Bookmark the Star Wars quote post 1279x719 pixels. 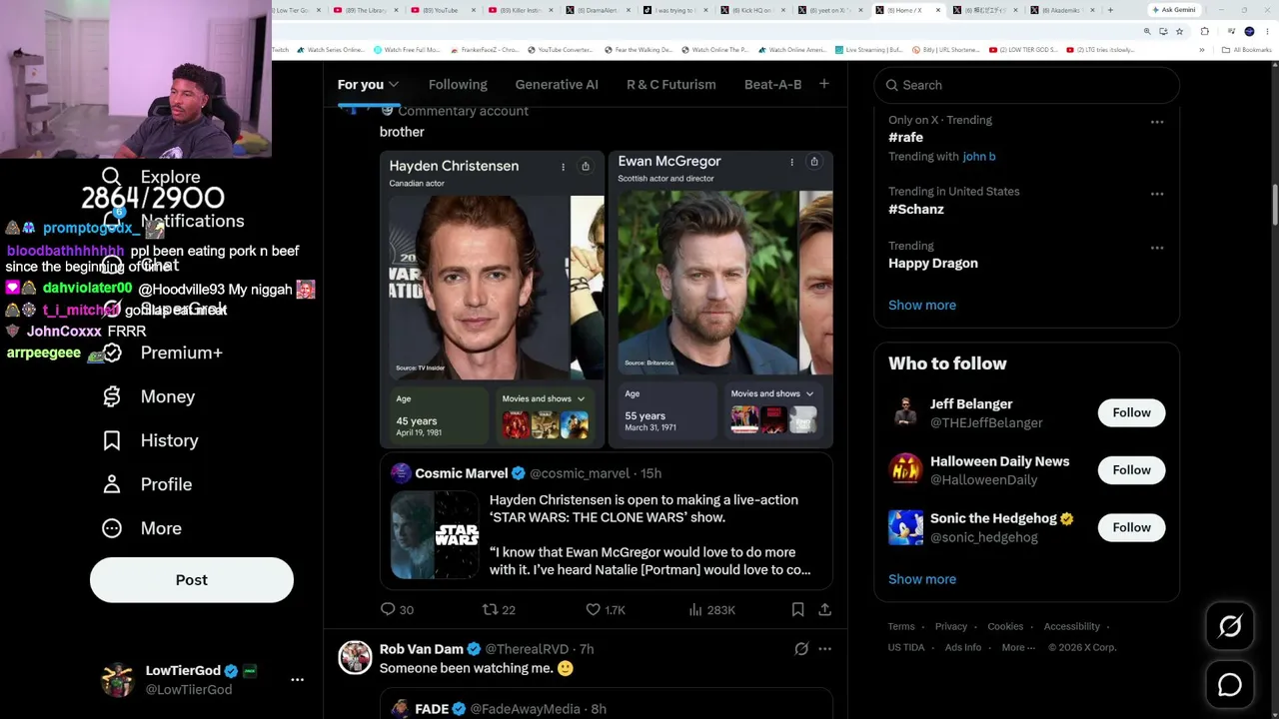pos(797,609)
